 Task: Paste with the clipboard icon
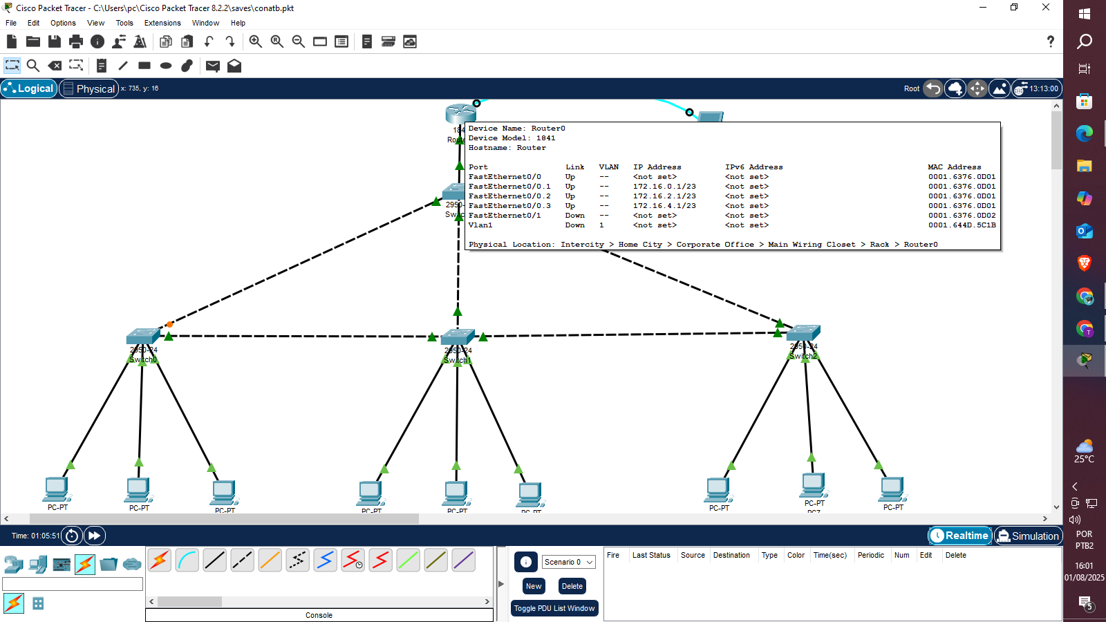187,41
